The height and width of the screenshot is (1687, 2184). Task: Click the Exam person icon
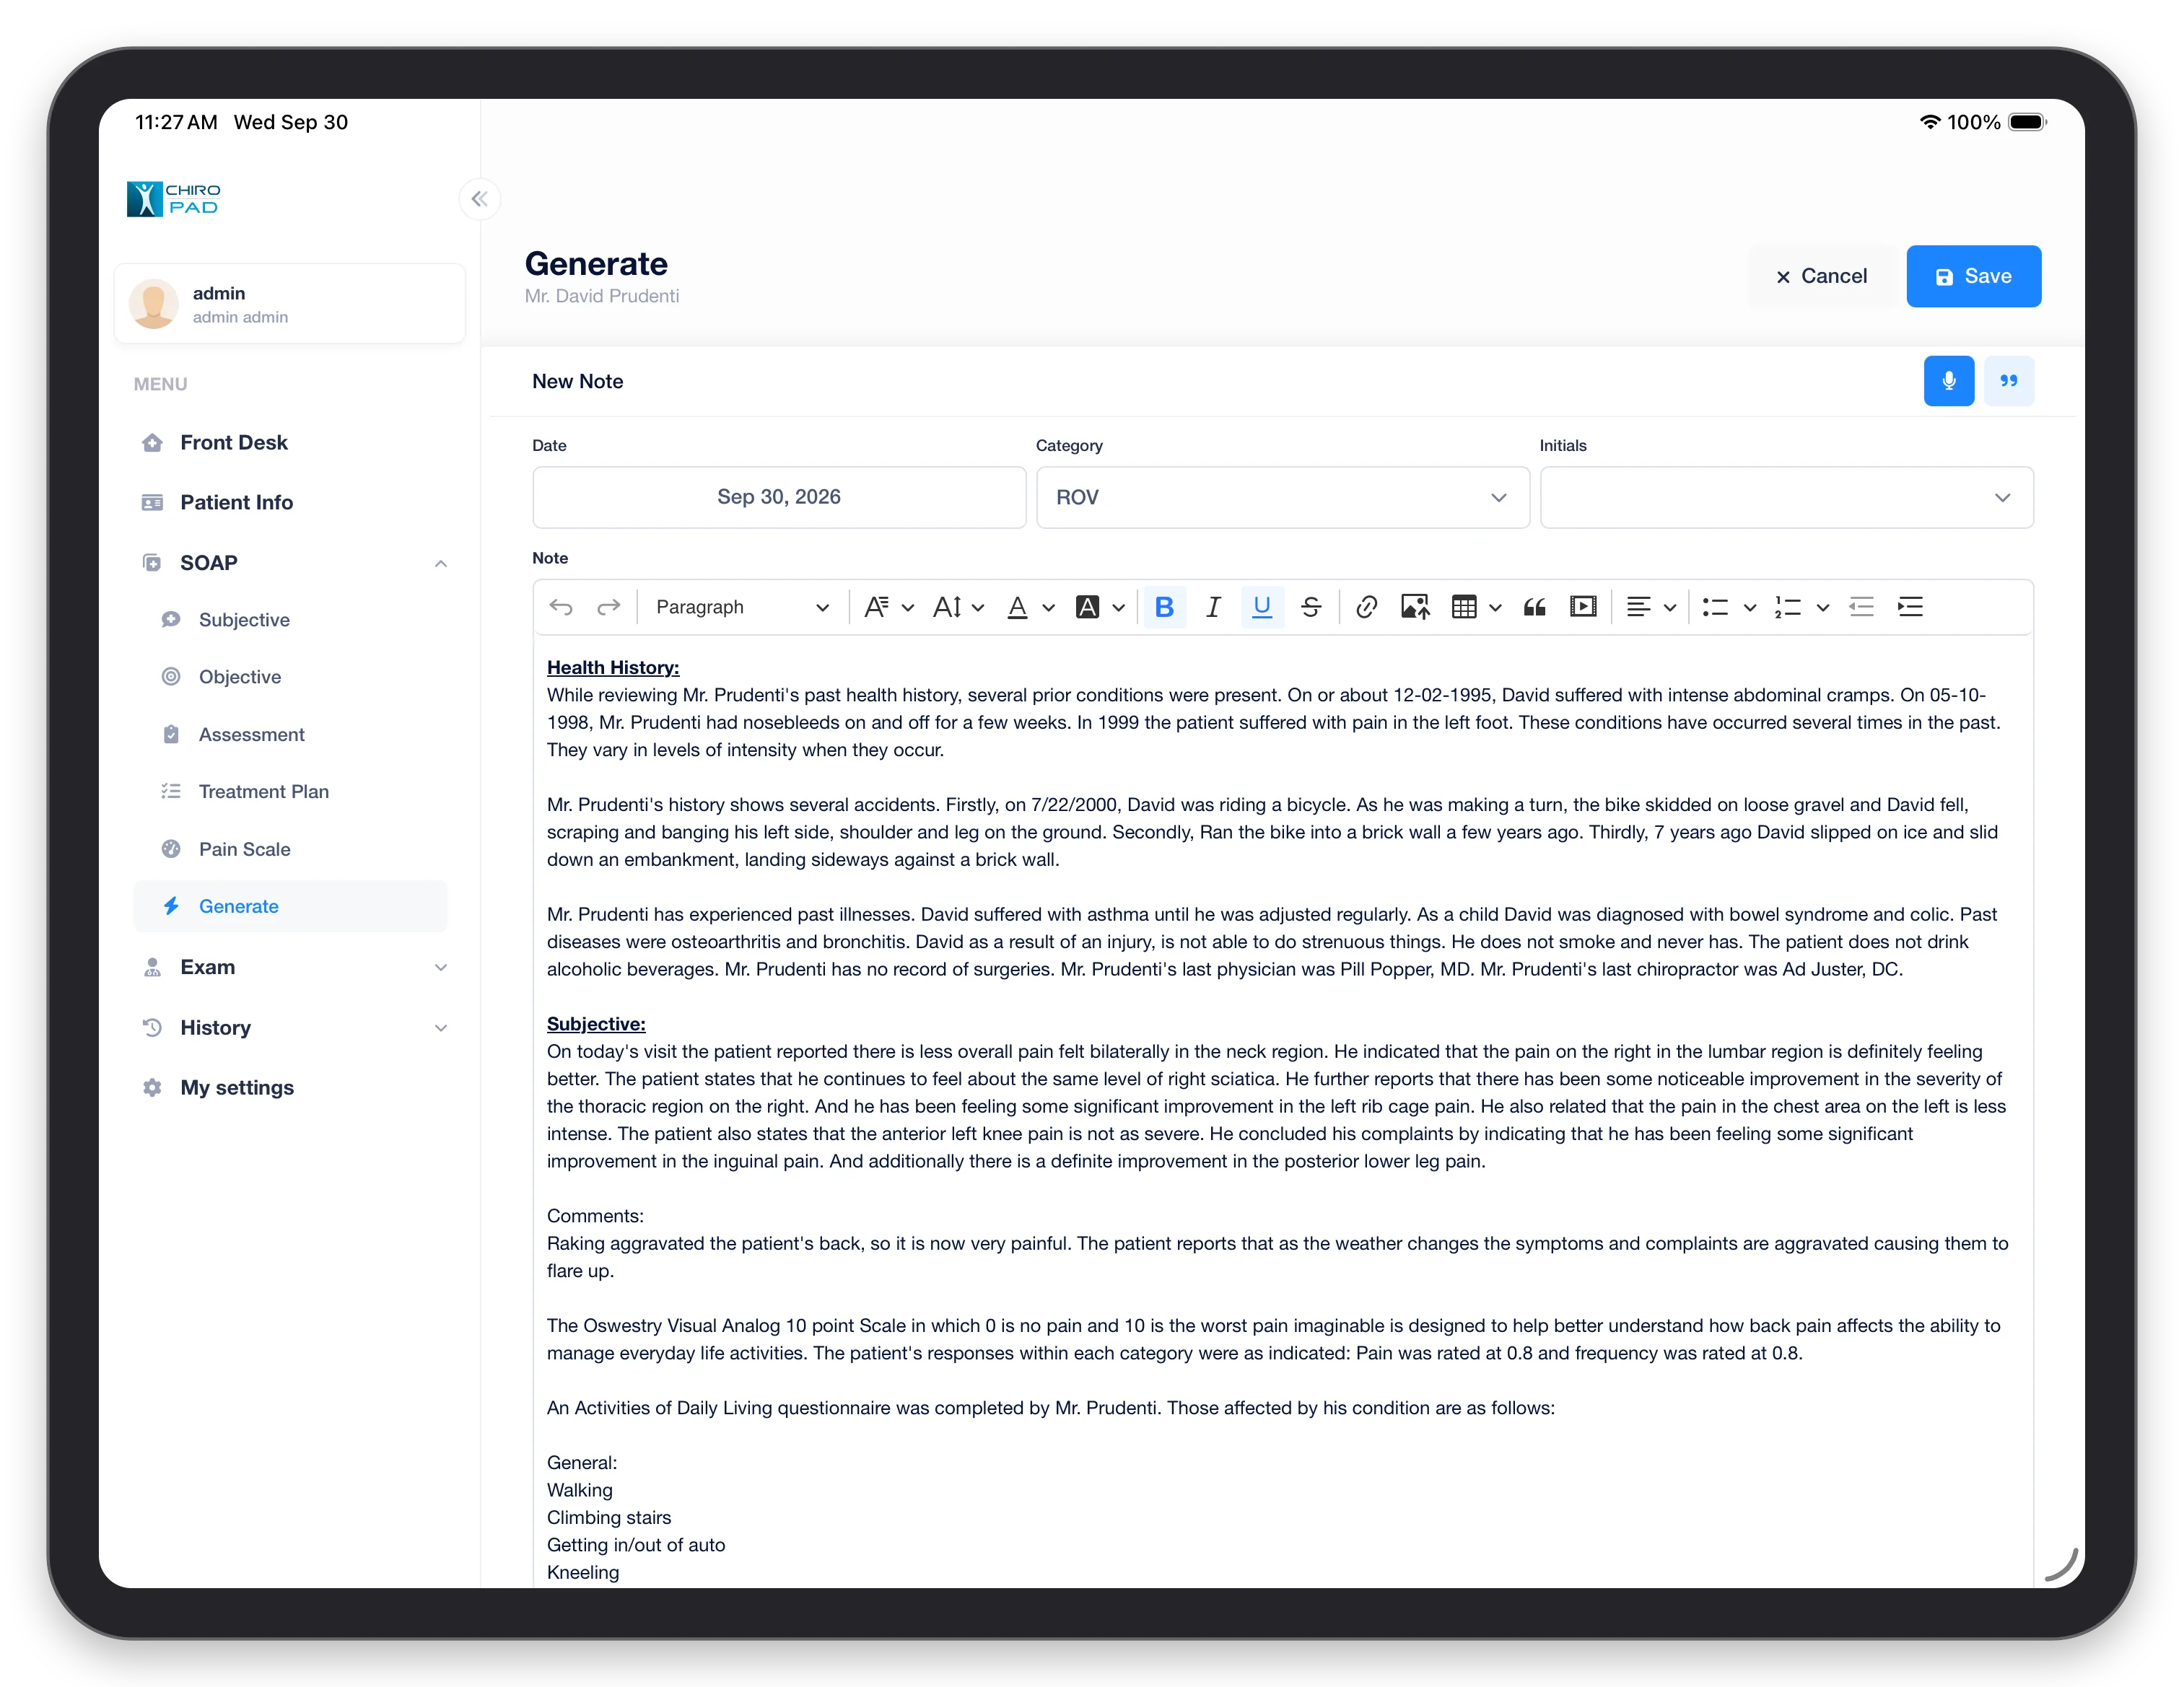(152, 967)
